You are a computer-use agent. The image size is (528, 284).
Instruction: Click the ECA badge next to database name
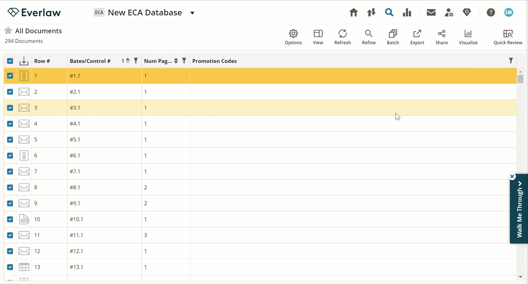point(99,12)
